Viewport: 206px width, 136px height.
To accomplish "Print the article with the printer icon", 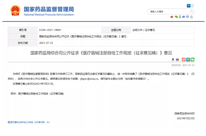I will tap(177, 59).
